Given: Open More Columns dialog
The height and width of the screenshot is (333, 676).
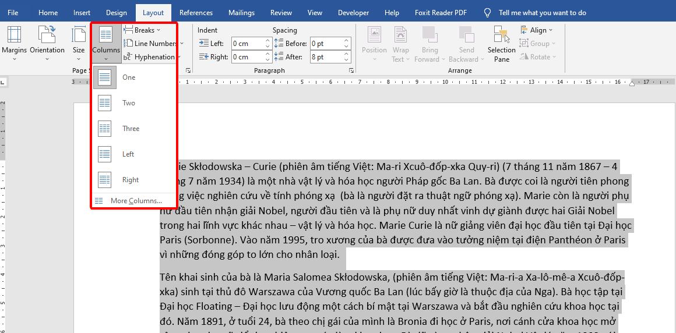Looking at the screenshot, I should coord(135,201).
